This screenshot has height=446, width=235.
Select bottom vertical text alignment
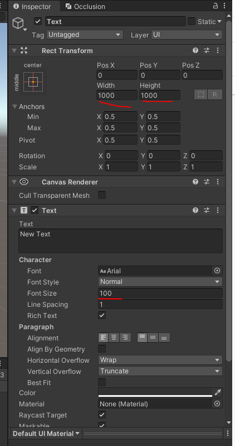pyautogui.click(x=164, y=338)
